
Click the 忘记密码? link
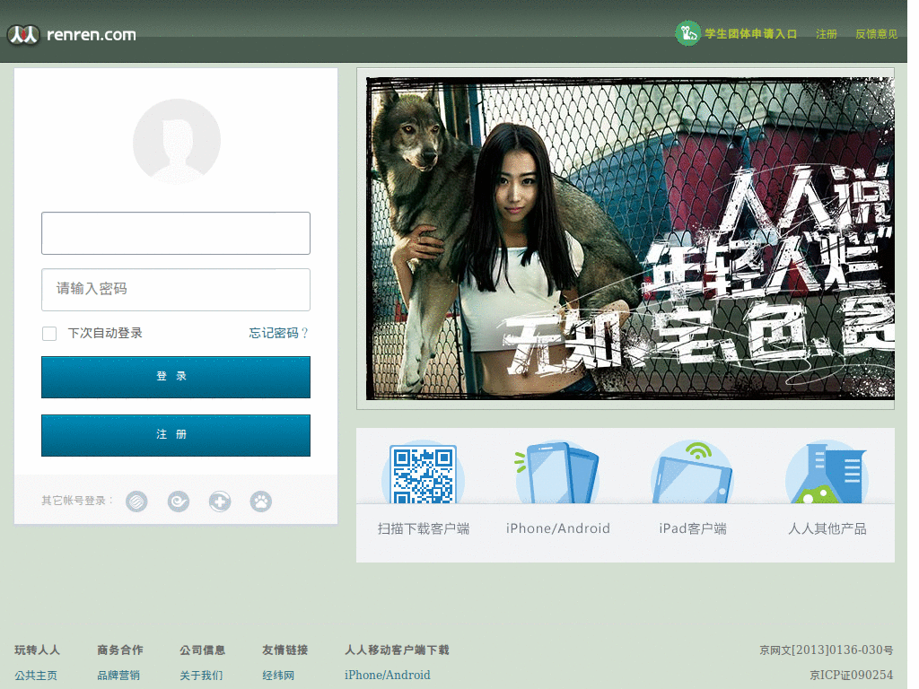[x=278, y=334]
